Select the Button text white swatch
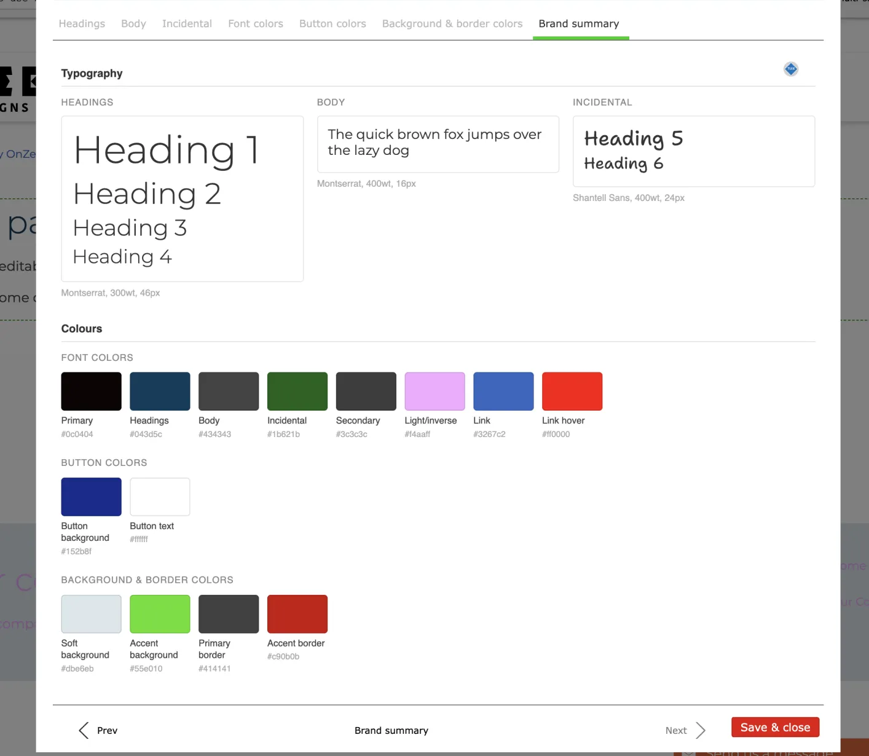 pos(160,497)
